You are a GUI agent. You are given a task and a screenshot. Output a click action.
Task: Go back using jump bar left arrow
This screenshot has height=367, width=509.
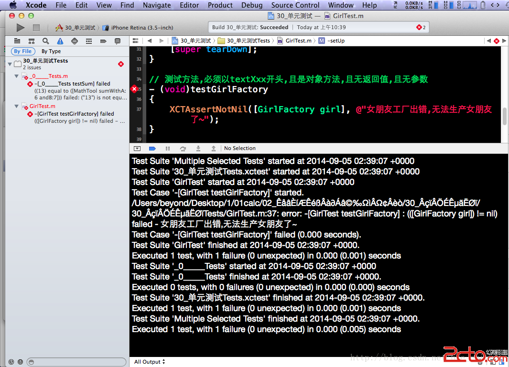[149, 41]
